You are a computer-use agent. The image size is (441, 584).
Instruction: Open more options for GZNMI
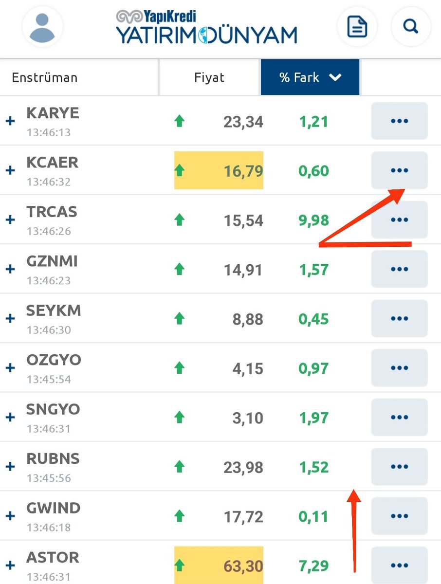tap(399, 269)
